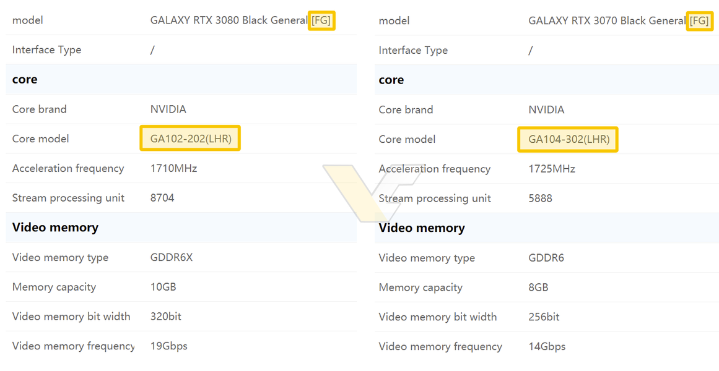This screenshot has height=371, width=719.
Task: Select the highlighted GA104-302(LHR) core model
Action: pyautogui.click(x=569, y=139)
